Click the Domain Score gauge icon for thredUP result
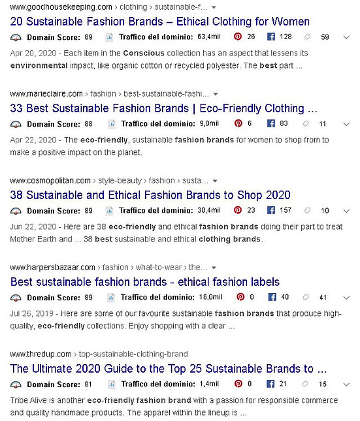Screen dimensions: 360x421 pos(16,384)
